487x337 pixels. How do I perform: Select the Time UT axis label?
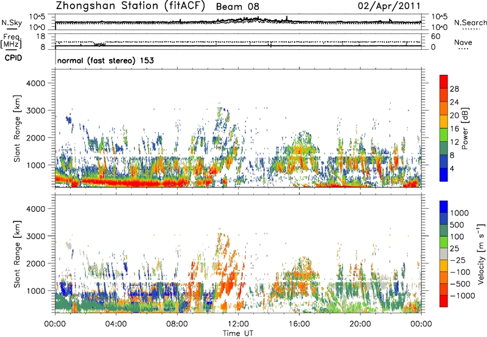(238, 333)
